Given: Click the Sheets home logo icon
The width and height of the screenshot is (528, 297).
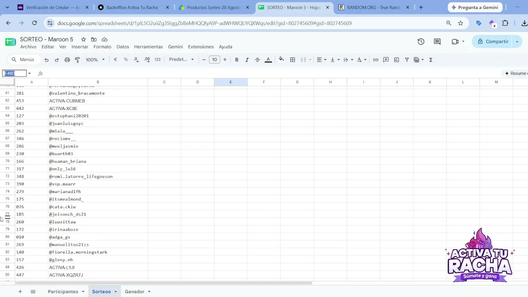Looking at the screenshot, I should (11, 42).
